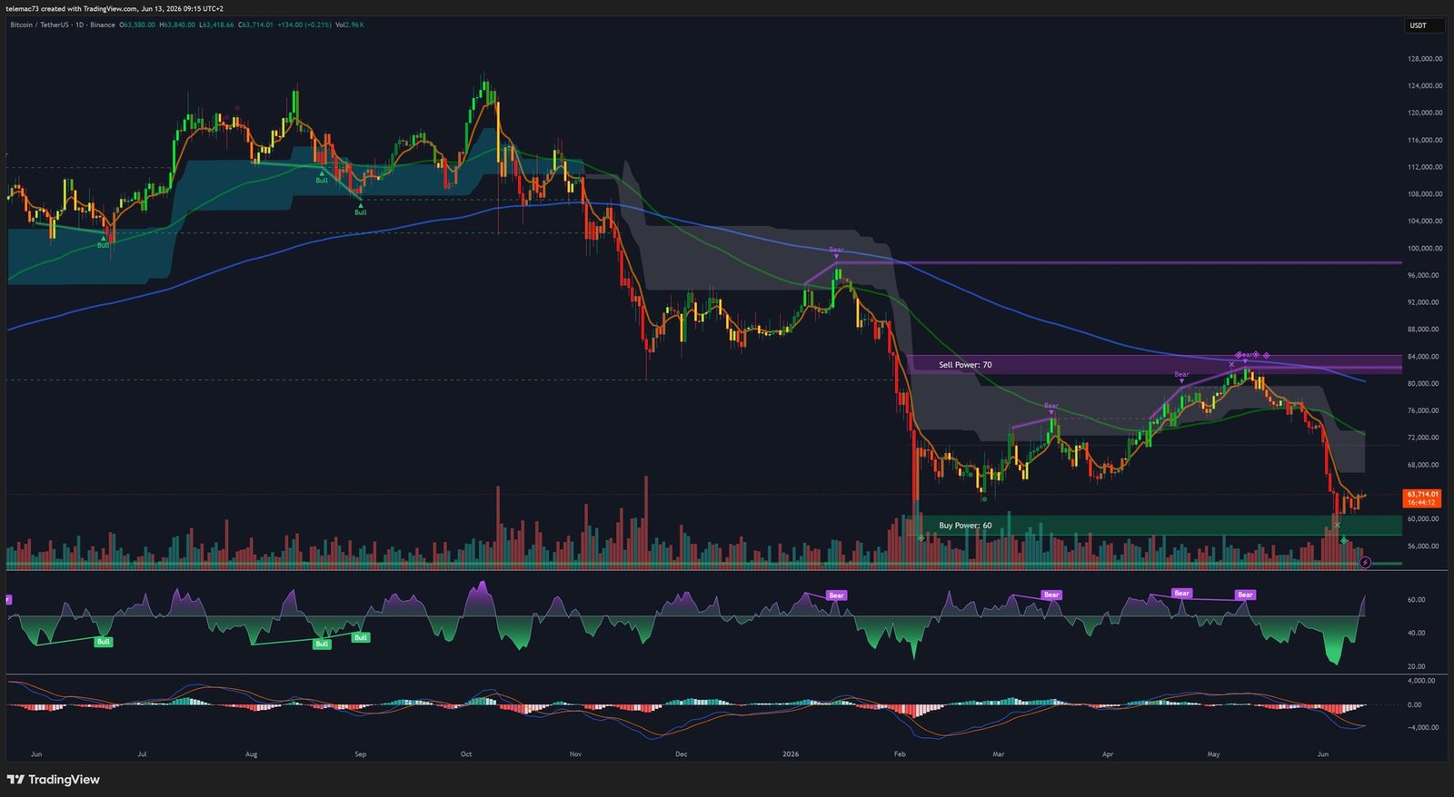Viewport: 1454px width, 797px height.
Task: Click the +134.00 (+0.21%) change value
Action: [304, 25]
